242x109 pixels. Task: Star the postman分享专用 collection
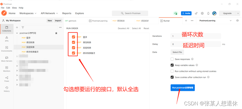(56, 33)
